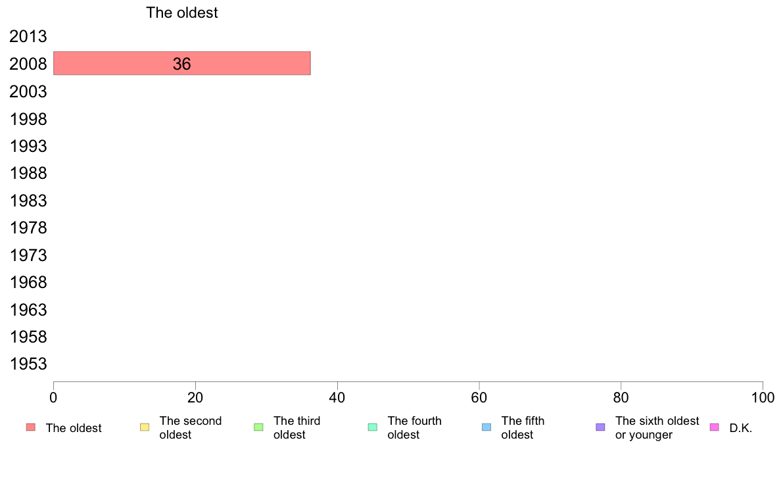Viewport: 781px width, 484px height.
Task: Click the 2013 year label
Action: [28, 36]
